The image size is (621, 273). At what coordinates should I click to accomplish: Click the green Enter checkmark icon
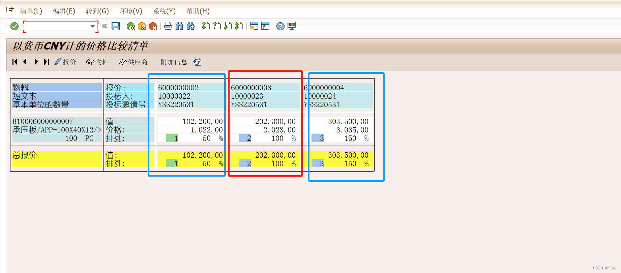point(14,26)
